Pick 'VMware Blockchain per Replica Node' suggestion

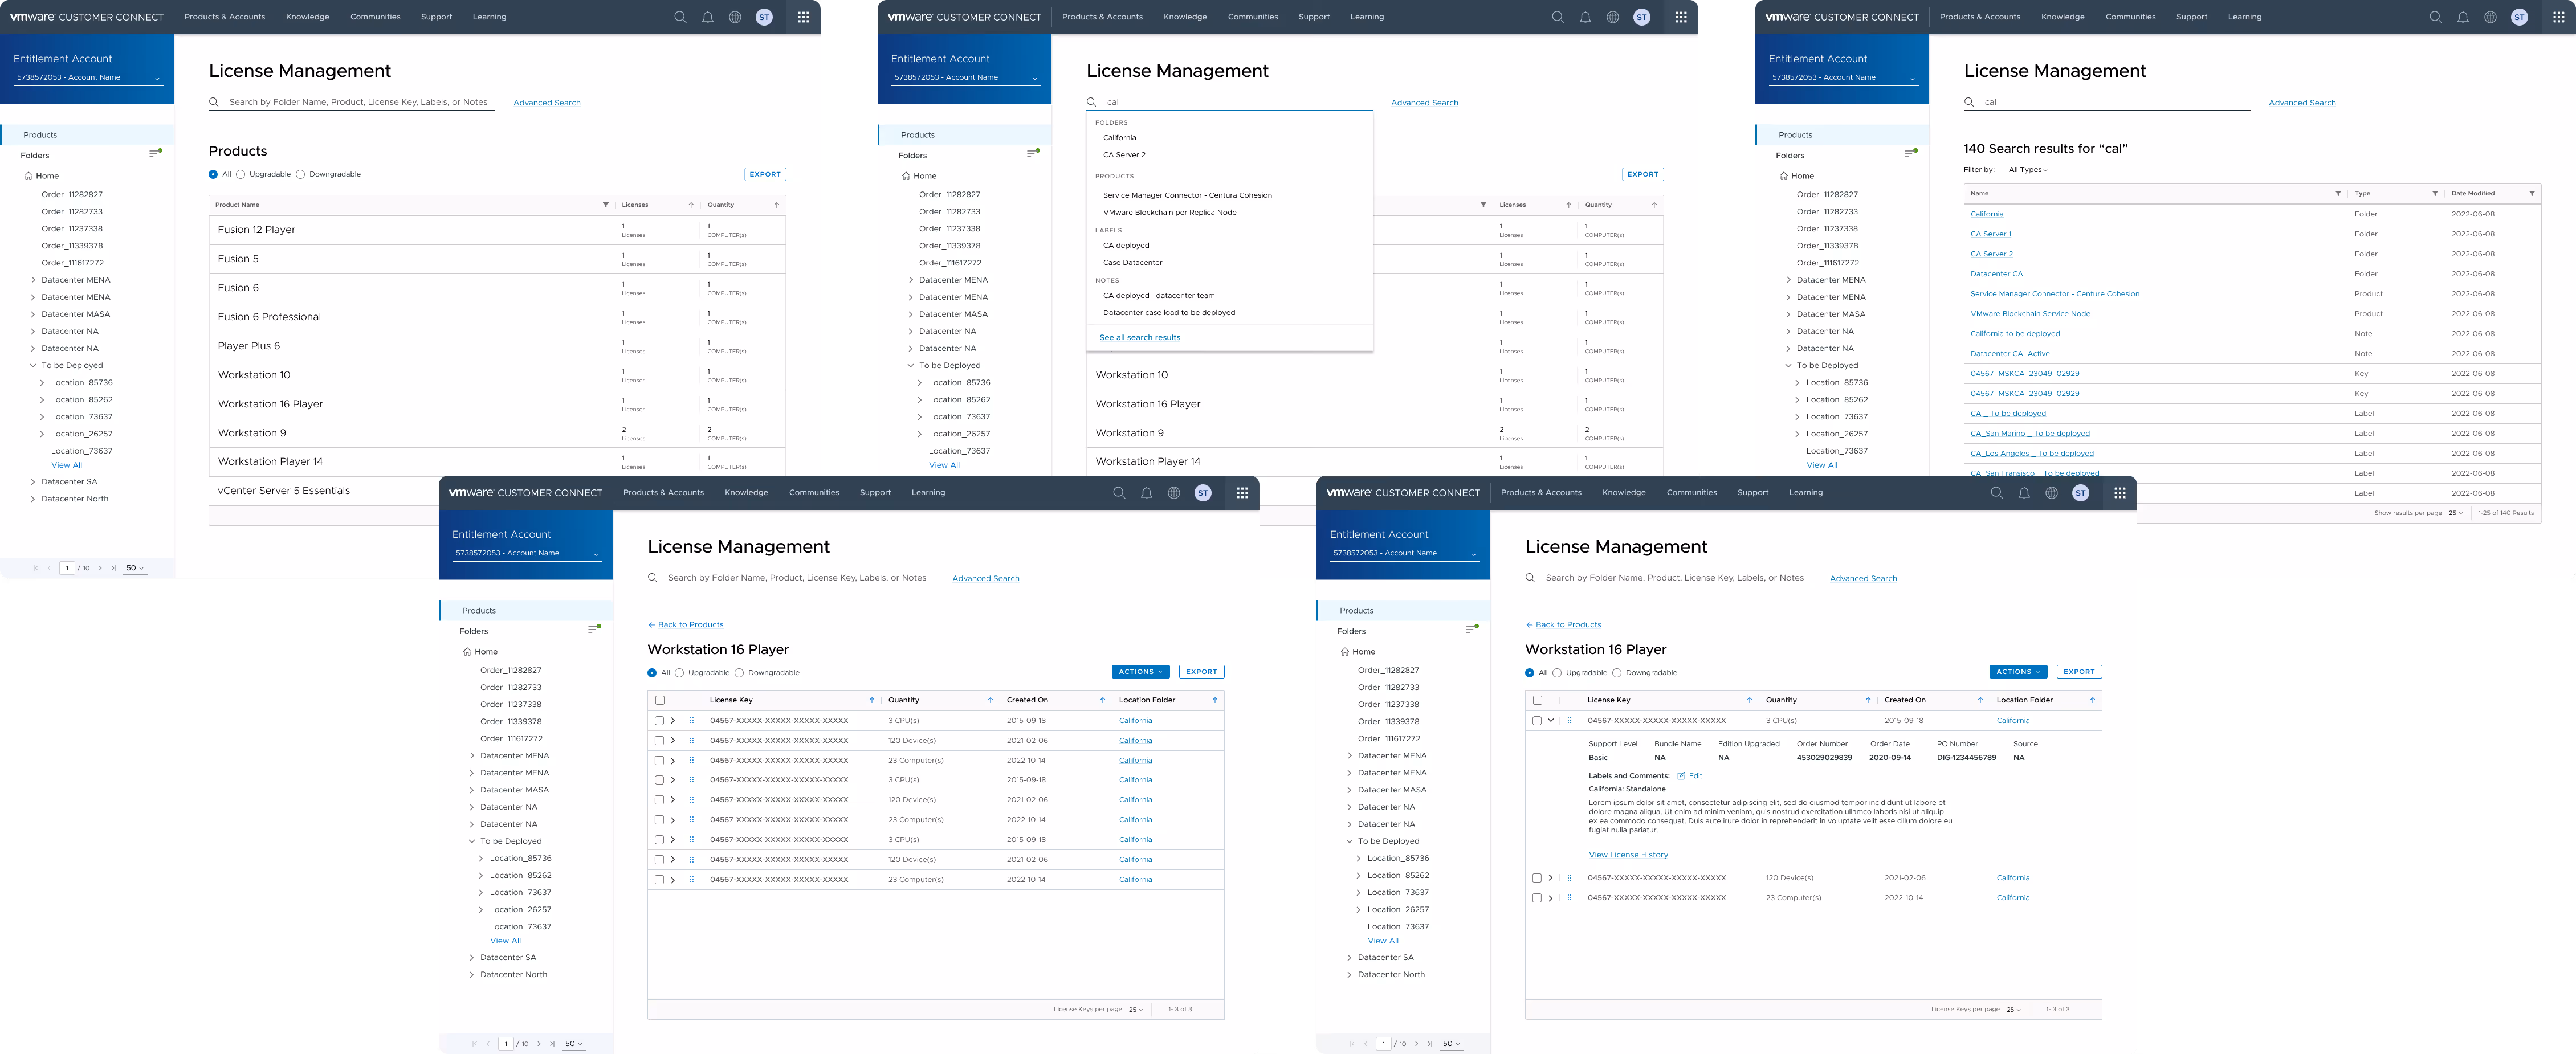tap(1169, 212)
